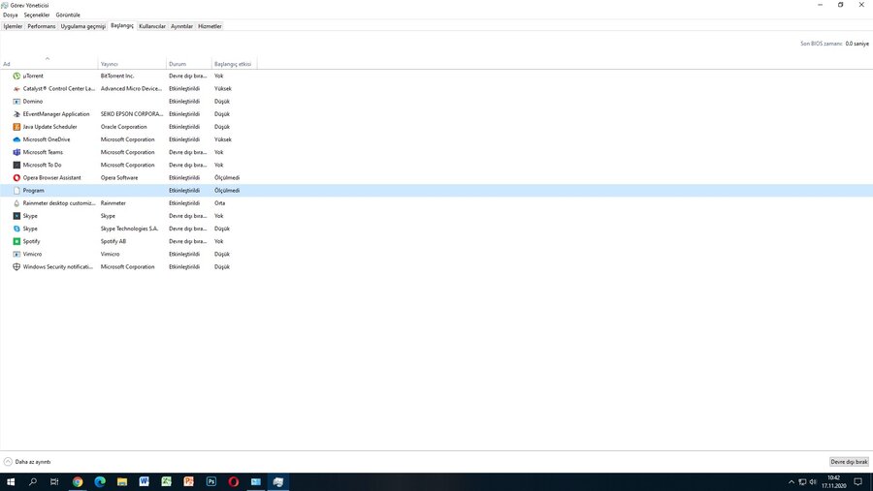Open the Windows Start menu
This screenshot has width=873, height=491.
click(x=11, y=481)
